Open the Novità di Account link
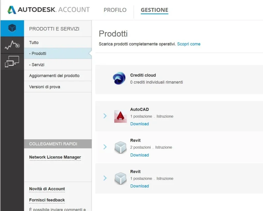 [47, 189]
